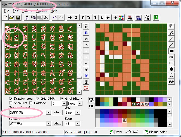Select the pencil drawing tool
Screen dimensions: 181x137
pos(172,33)
